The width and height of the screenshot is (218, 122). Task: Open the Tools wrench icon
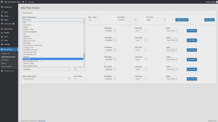(x=2, y=40)
